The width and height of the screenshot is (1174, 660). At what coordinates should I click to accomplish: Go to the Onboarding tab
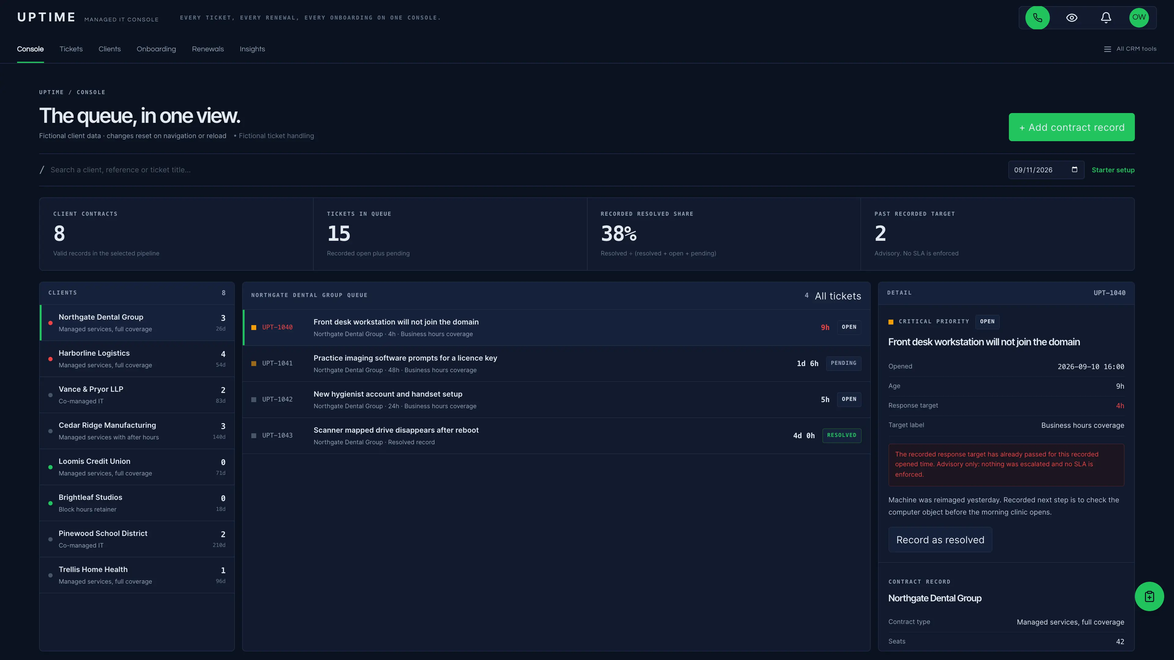pos(156,49)
